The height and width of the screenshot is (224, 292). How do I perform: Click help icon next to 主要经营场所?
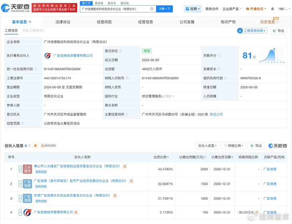pos(127,114)
